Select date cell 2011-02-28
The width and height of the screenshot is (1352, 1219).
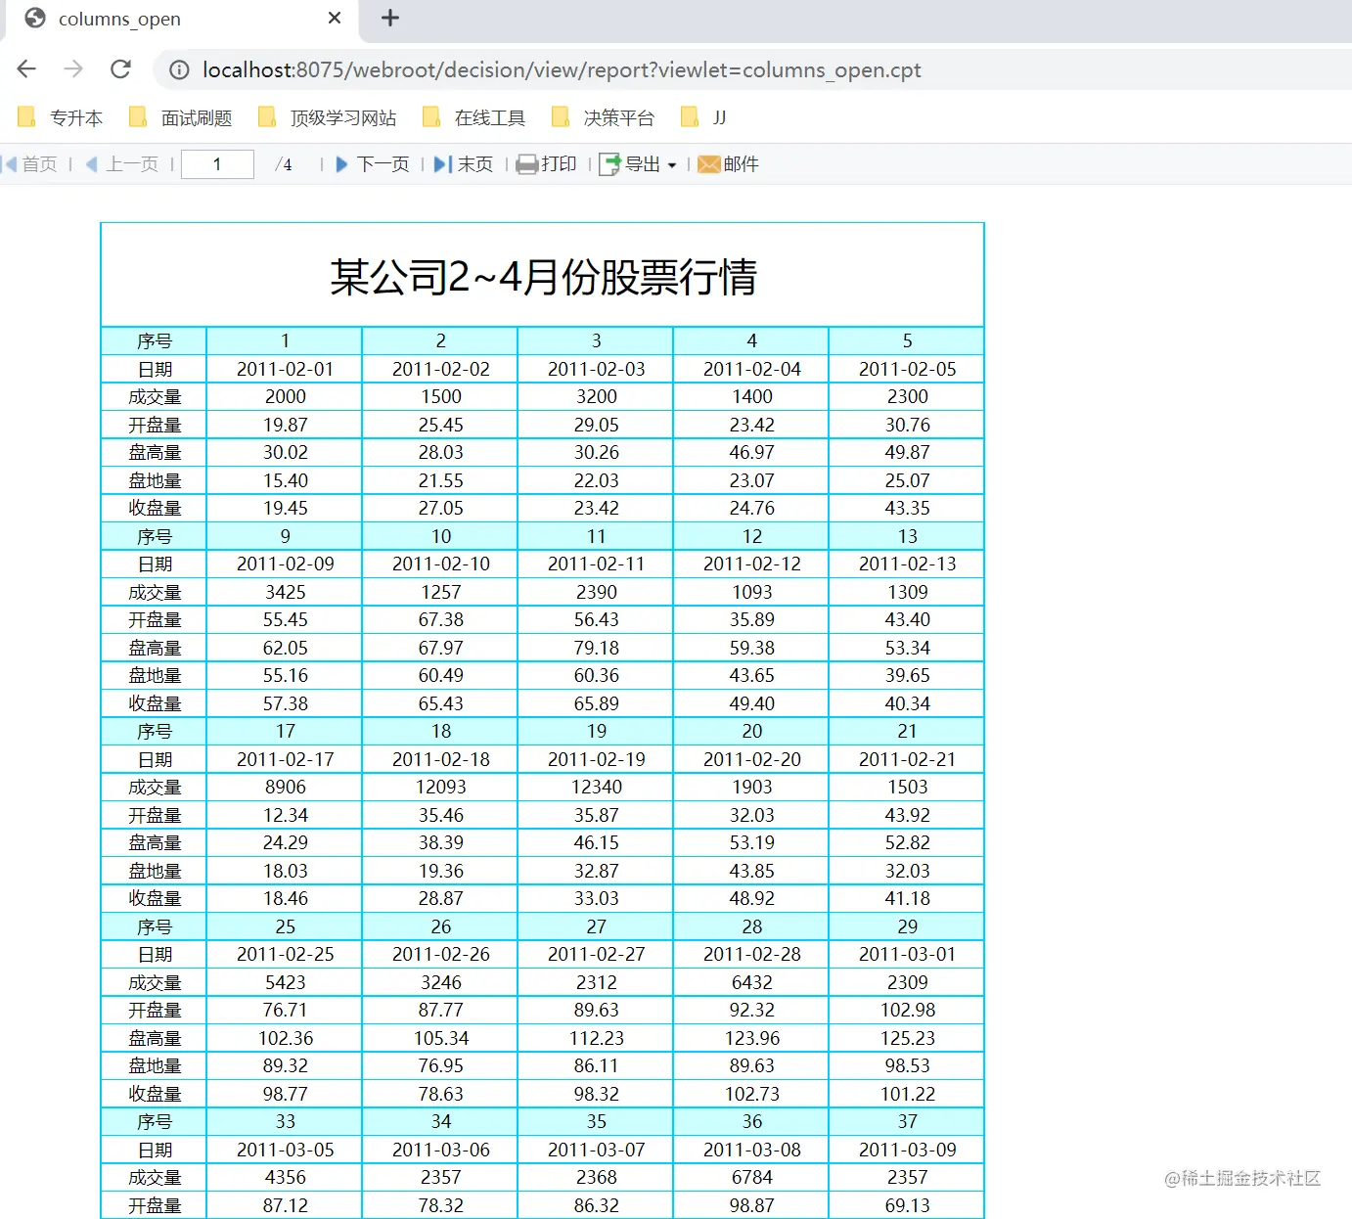[751, 954]
